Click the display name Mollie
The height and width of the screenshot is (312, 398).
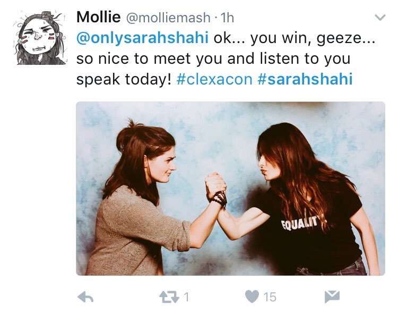[x=99, y=17]
